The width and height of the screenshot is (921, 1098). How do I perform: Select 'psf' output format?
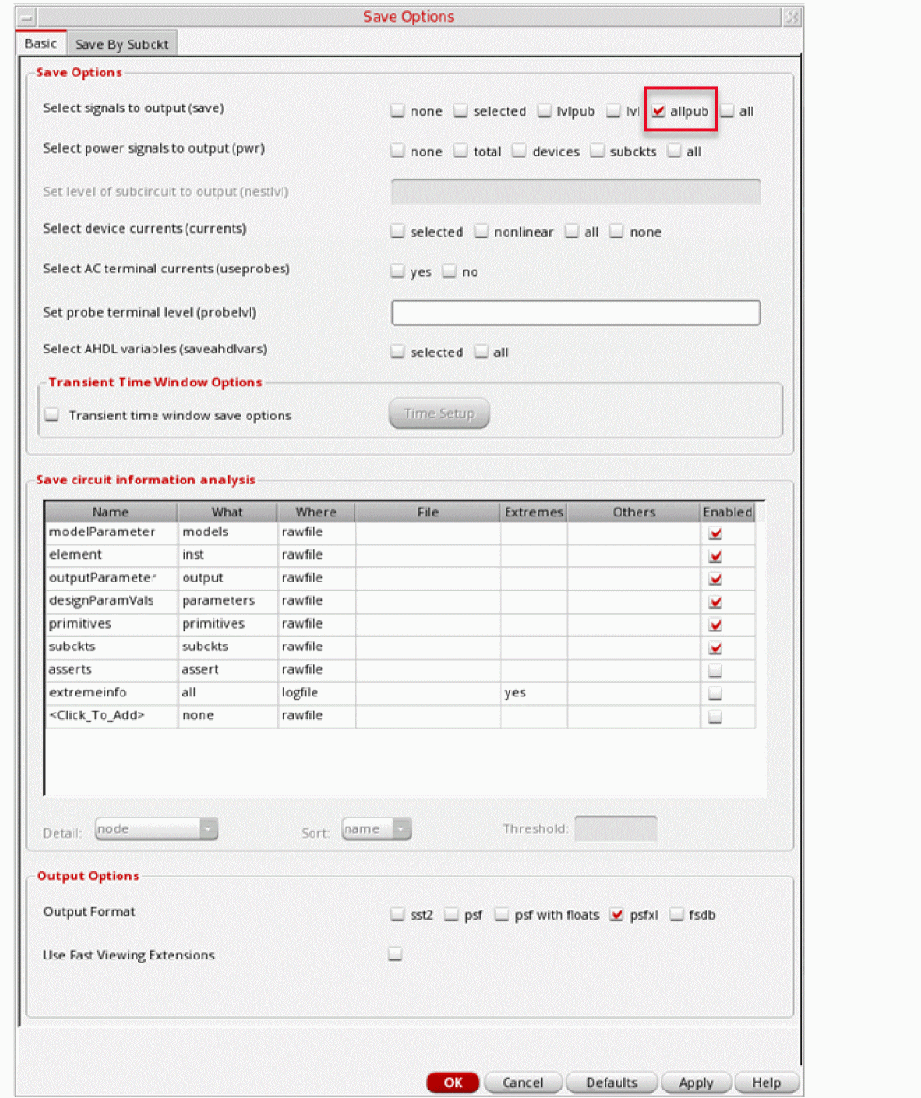click(x=452, y=914)
